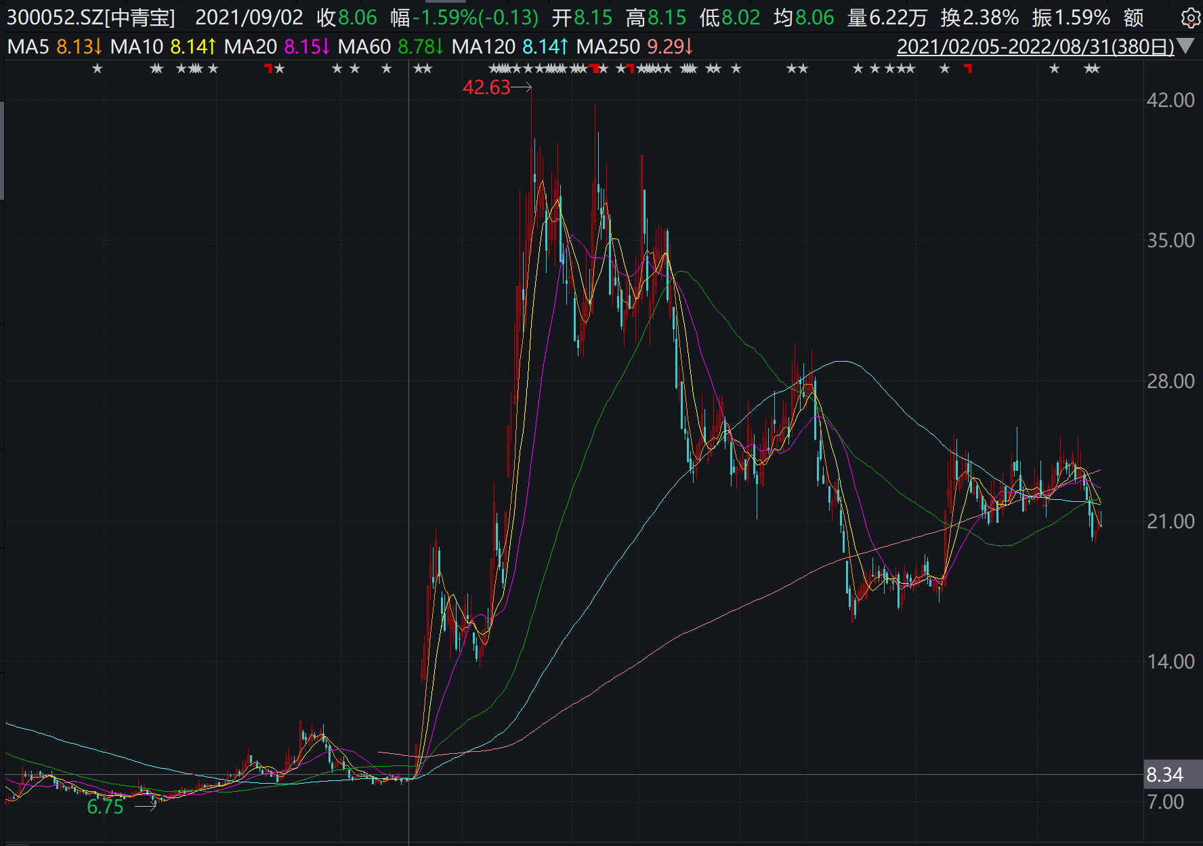The height and width of the screenshot is (846, 1203).
Task: Select the lone star marker below MA60 value
Action: tap(387, 68)
